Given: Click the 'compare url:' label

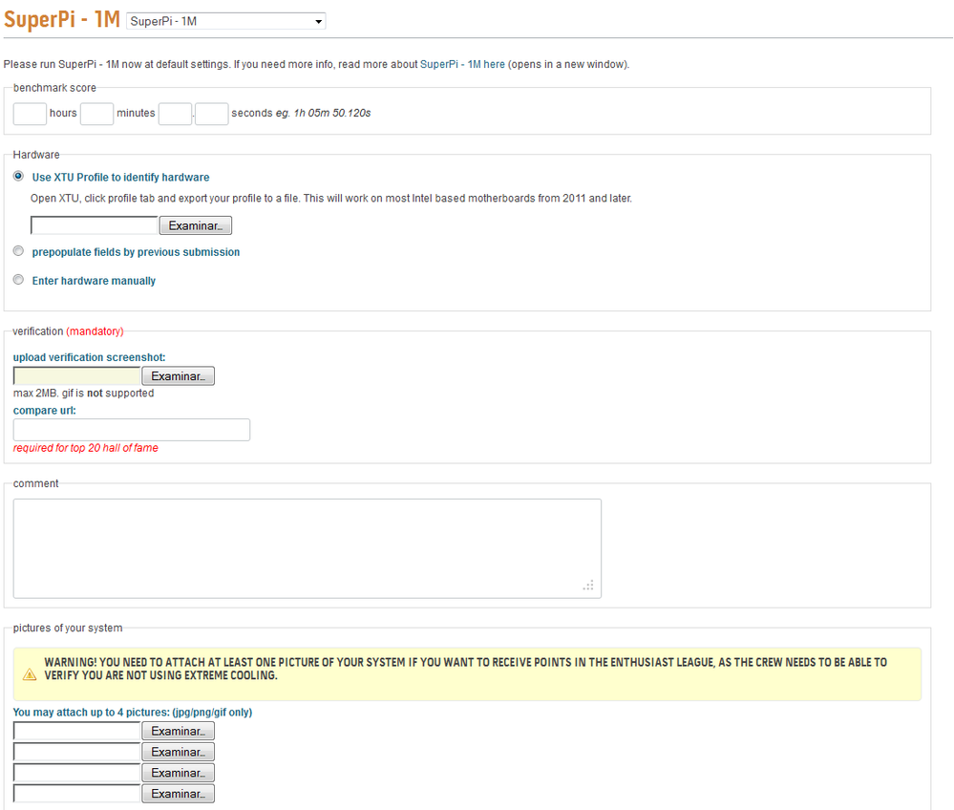Looking at the screenshot, I should point(45,410).
